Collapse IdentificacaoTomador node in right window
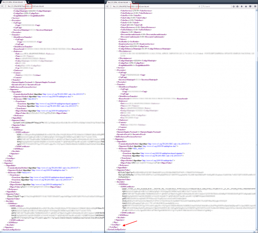 pyautogui.click(x=117, y=87)
